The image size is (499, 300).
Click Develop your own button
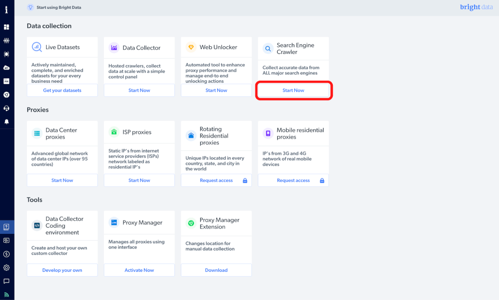pos(62,270)
